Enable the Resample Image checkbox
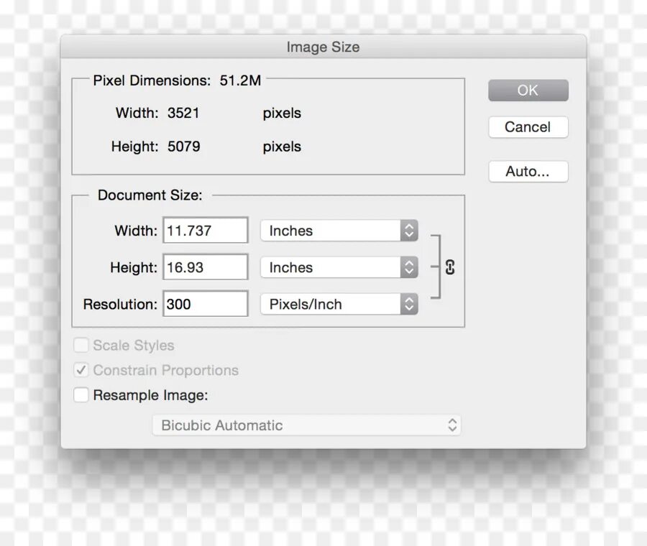 tap(81, 395)
